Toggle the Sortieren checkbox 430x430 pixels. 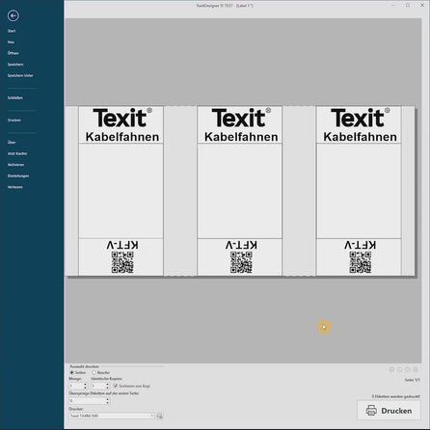point(116,386)
